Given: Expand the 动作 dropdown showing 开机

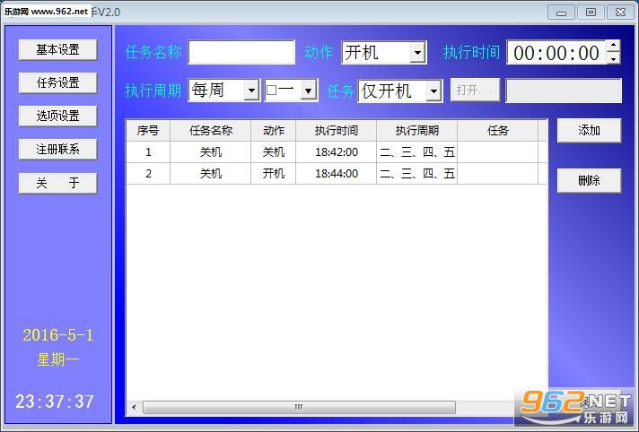Looking at the screenshot, I should point(417,53).
